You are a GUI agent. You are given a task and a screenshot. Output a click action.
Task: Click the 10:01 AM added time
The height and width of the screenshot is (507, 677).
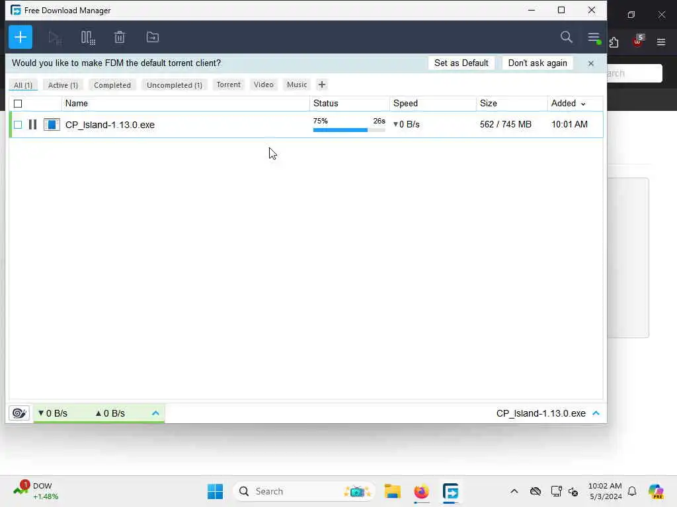(569, 124)
